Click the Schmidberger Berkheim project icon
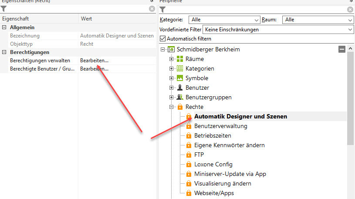Image resolution: width=355 pixels, height=199 pixels. pyautogui.click(x=171, y=49)
